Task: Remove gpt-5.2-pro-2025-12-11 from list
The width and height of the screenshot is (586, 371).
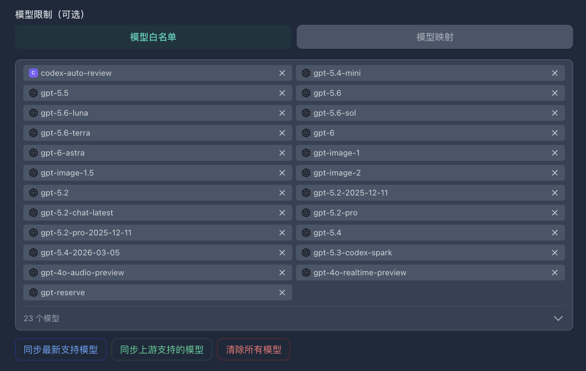Action: (282, 233)
